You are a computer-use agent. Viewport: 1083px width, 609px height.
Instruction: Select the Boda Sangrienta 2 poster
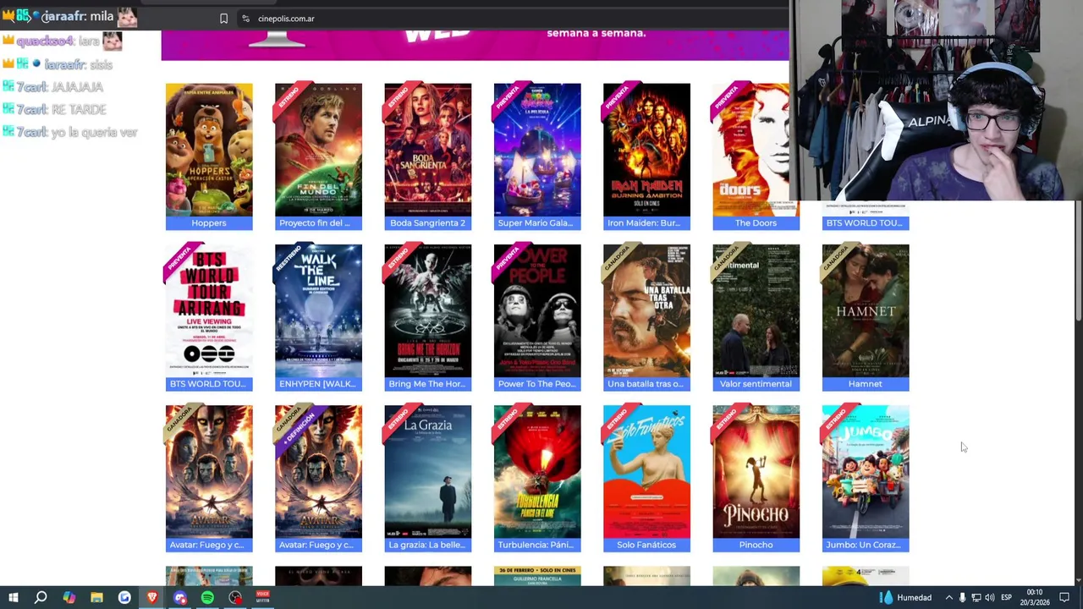pyautogui.click(x=427, y=150)
